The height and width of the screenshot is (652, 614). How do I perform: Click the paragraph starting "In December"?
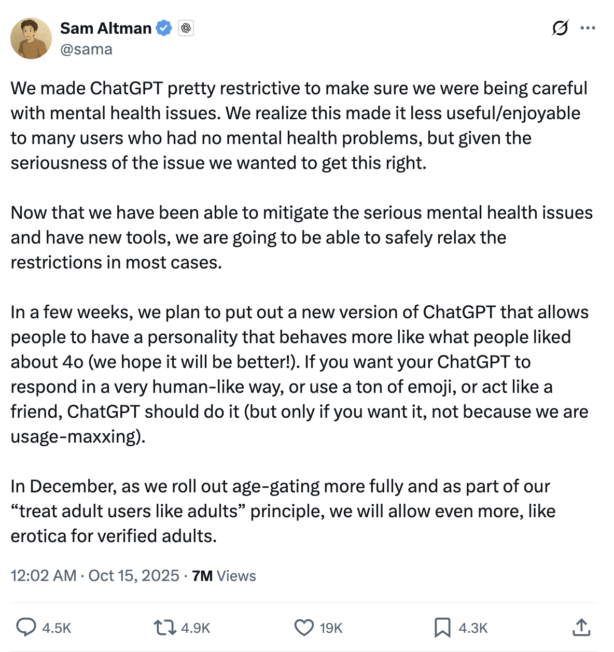tap(283, 511)
